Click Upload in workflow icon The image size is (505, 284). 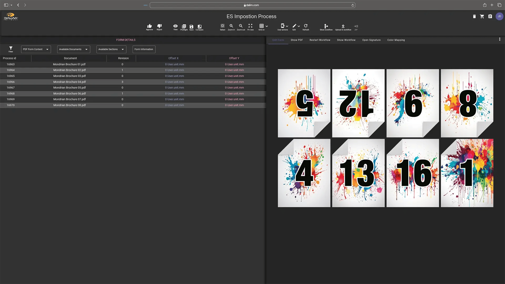tap(343, 26)
